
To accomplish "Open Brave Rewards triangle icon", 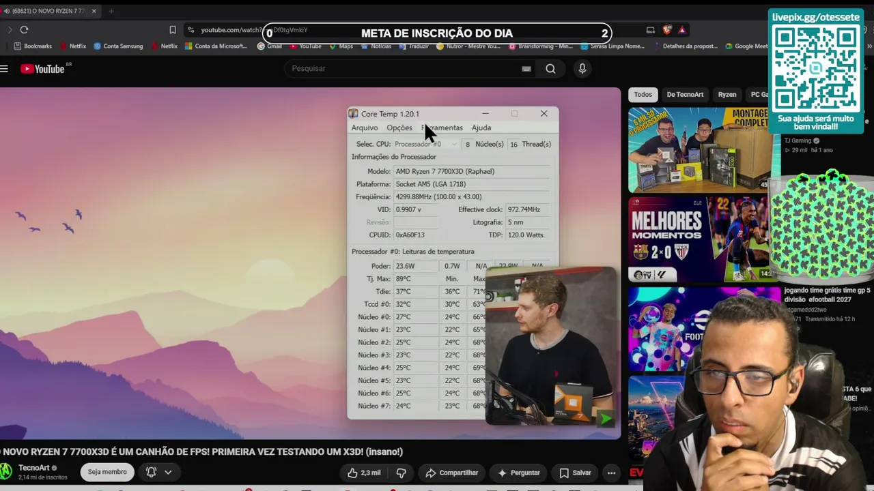I will point(681,30).
